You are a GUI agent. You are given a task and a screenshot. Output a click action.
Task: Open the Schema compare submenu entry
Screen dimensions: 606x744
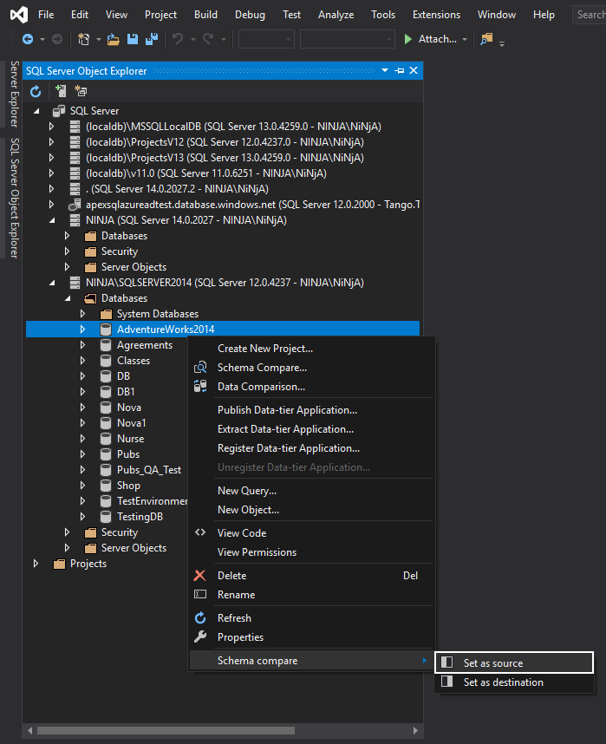(x=312, y=661)
